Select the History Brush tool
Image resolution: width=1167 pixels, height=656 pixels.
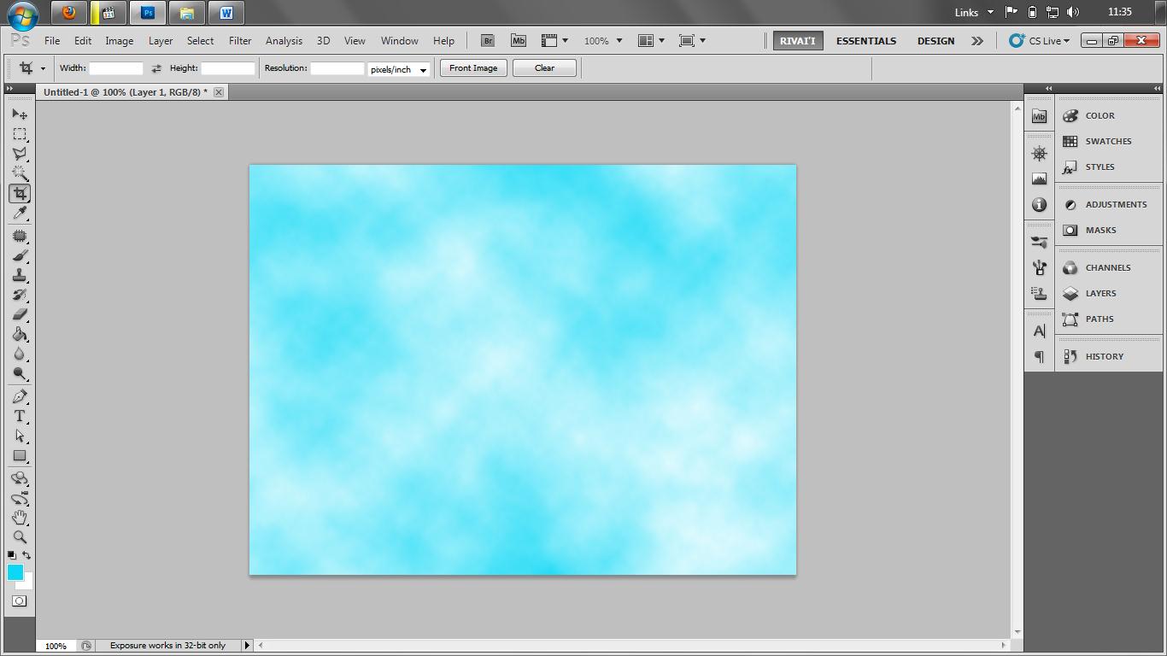(20, 295)
